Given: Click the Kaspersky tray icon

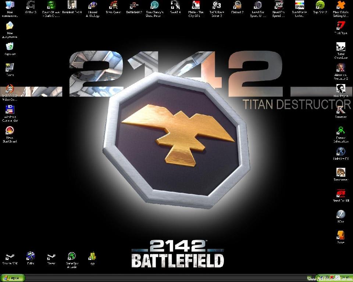Looking at the screenshot, I should pyautogui.click(x=332, y=278).
